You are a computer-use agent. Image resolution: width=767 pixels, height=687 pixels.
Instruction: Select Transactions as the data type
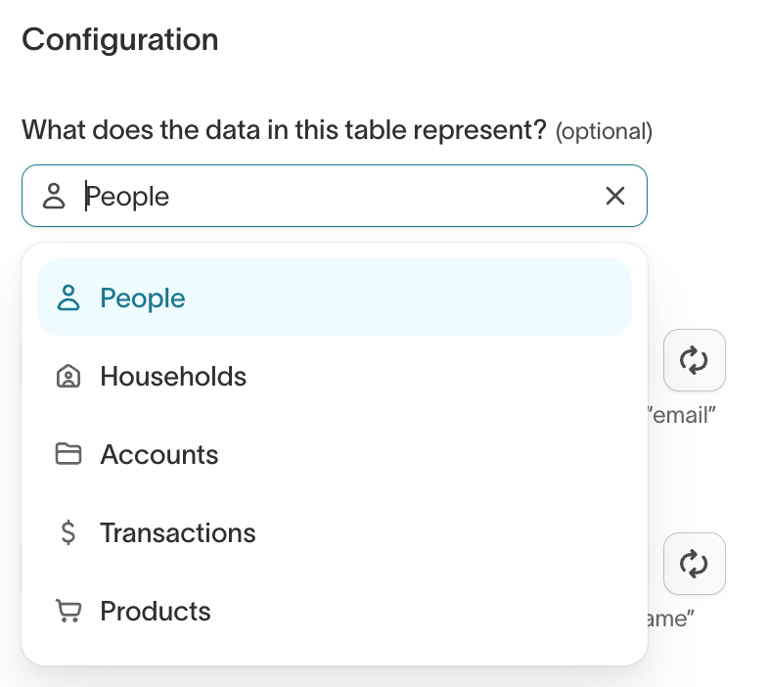click(178, 533)
